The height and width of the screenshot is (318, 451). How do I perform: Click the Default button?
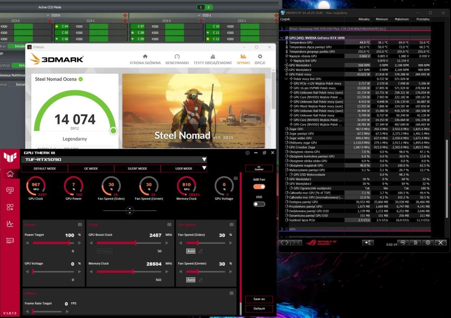point(259,309)
